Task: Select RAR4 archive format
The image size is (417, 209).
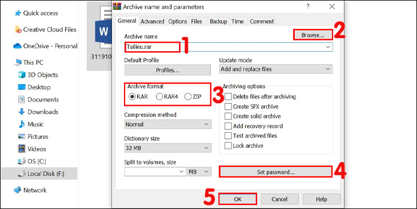Action: [167, 97]
